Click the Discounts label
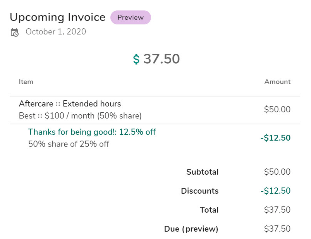 [199, 191]
